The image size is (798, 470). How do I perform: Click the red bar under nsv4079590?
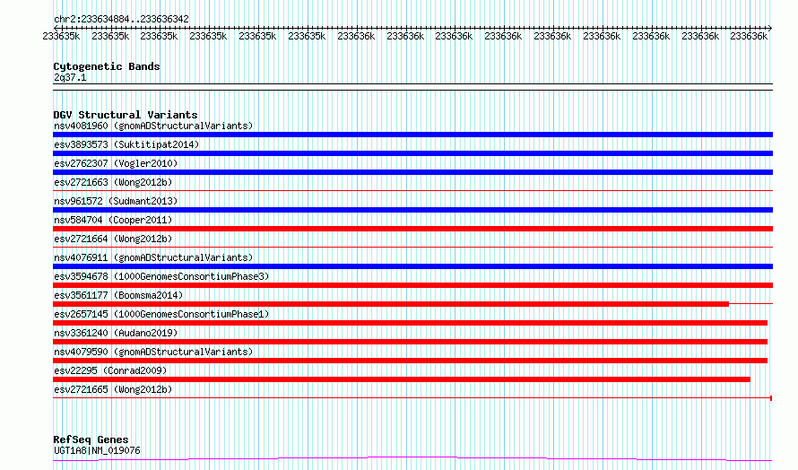(x=410, y=361)
